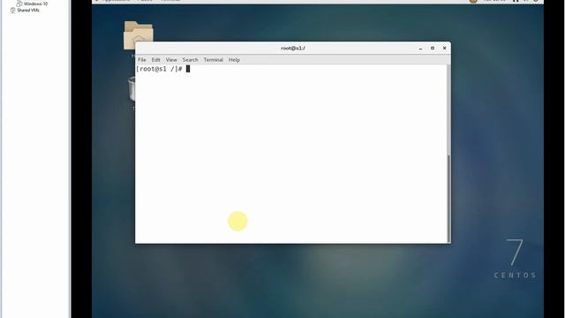Viewport: 565px width, 318px height.
Task: Click the root@s1:/ title bar text
Action: 293,48
